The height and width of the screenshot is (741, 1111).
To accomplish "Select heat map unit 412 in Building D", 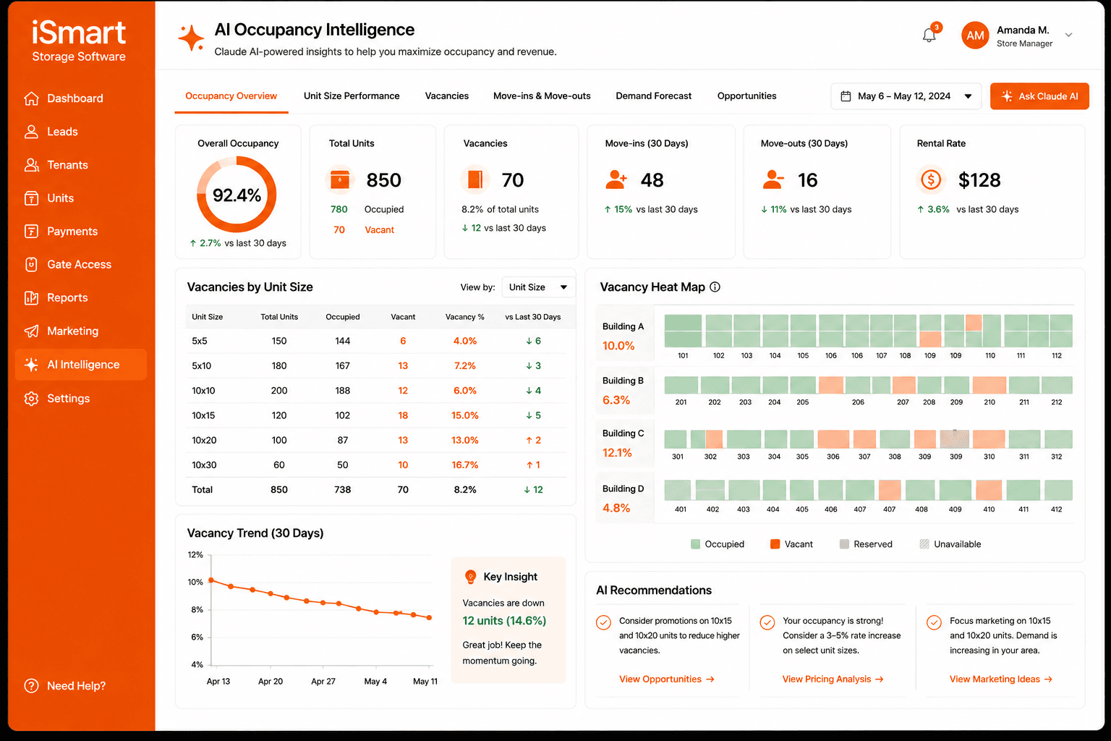I will coord(1057,490).
